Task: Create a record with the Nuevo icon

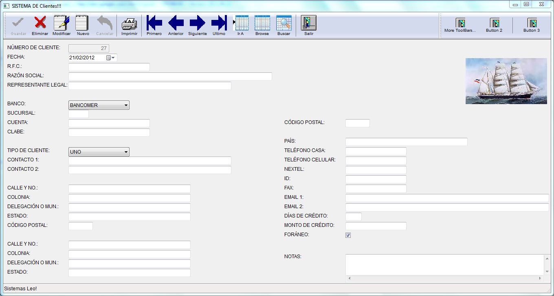Action: coord(82,23)
